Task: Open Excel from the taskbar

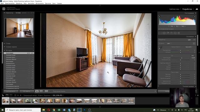Action: pos(59,110)
